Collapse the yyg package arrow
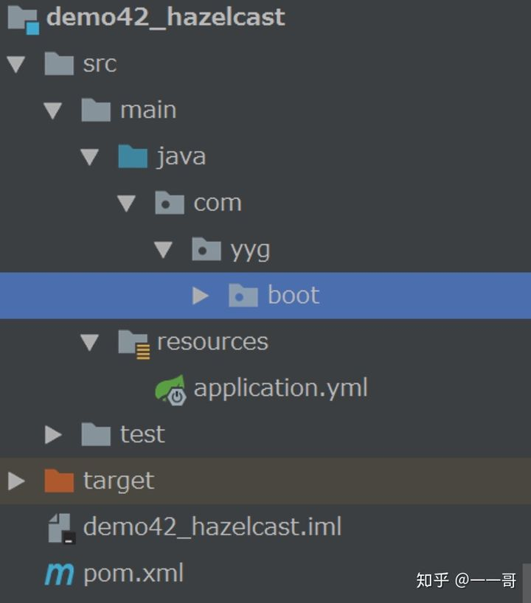 coord(164,250)
